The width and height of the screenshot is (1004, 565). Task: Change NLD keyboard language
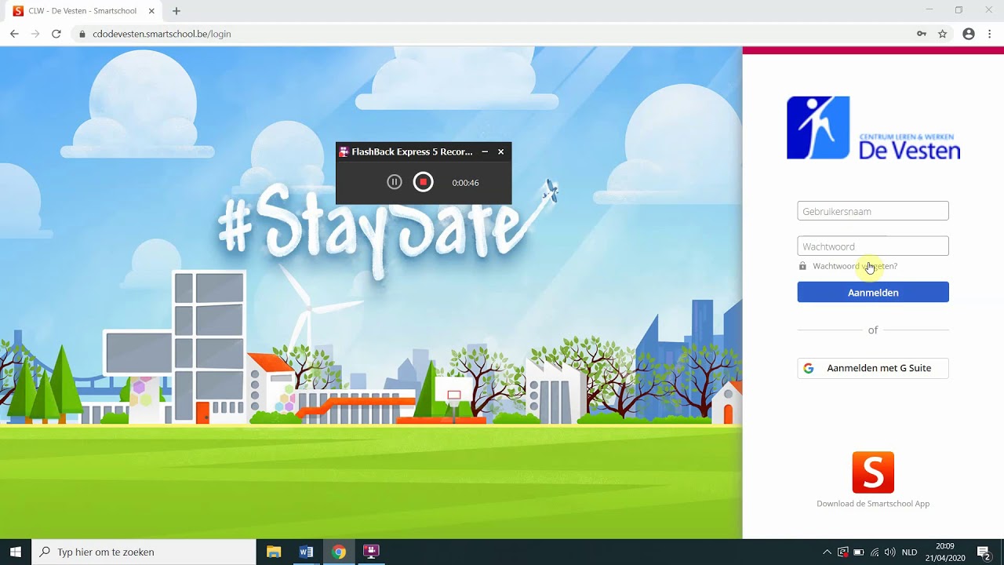tap(910, 552)
